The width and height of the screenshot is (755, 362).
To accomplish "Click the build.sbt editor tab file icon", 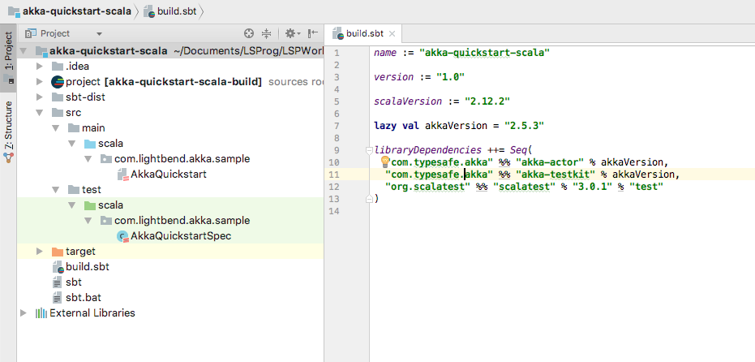I will pos(339,34).
